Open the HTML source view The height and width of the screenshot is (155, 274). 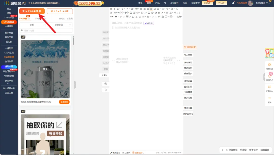(112, 17)
